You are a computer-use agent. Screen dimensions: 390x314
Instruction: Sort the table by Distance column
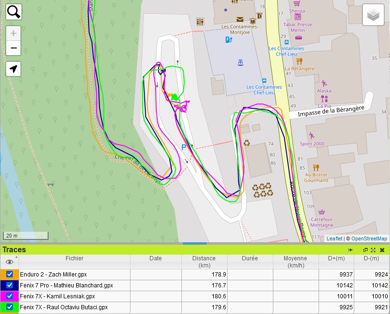point(204,262)
